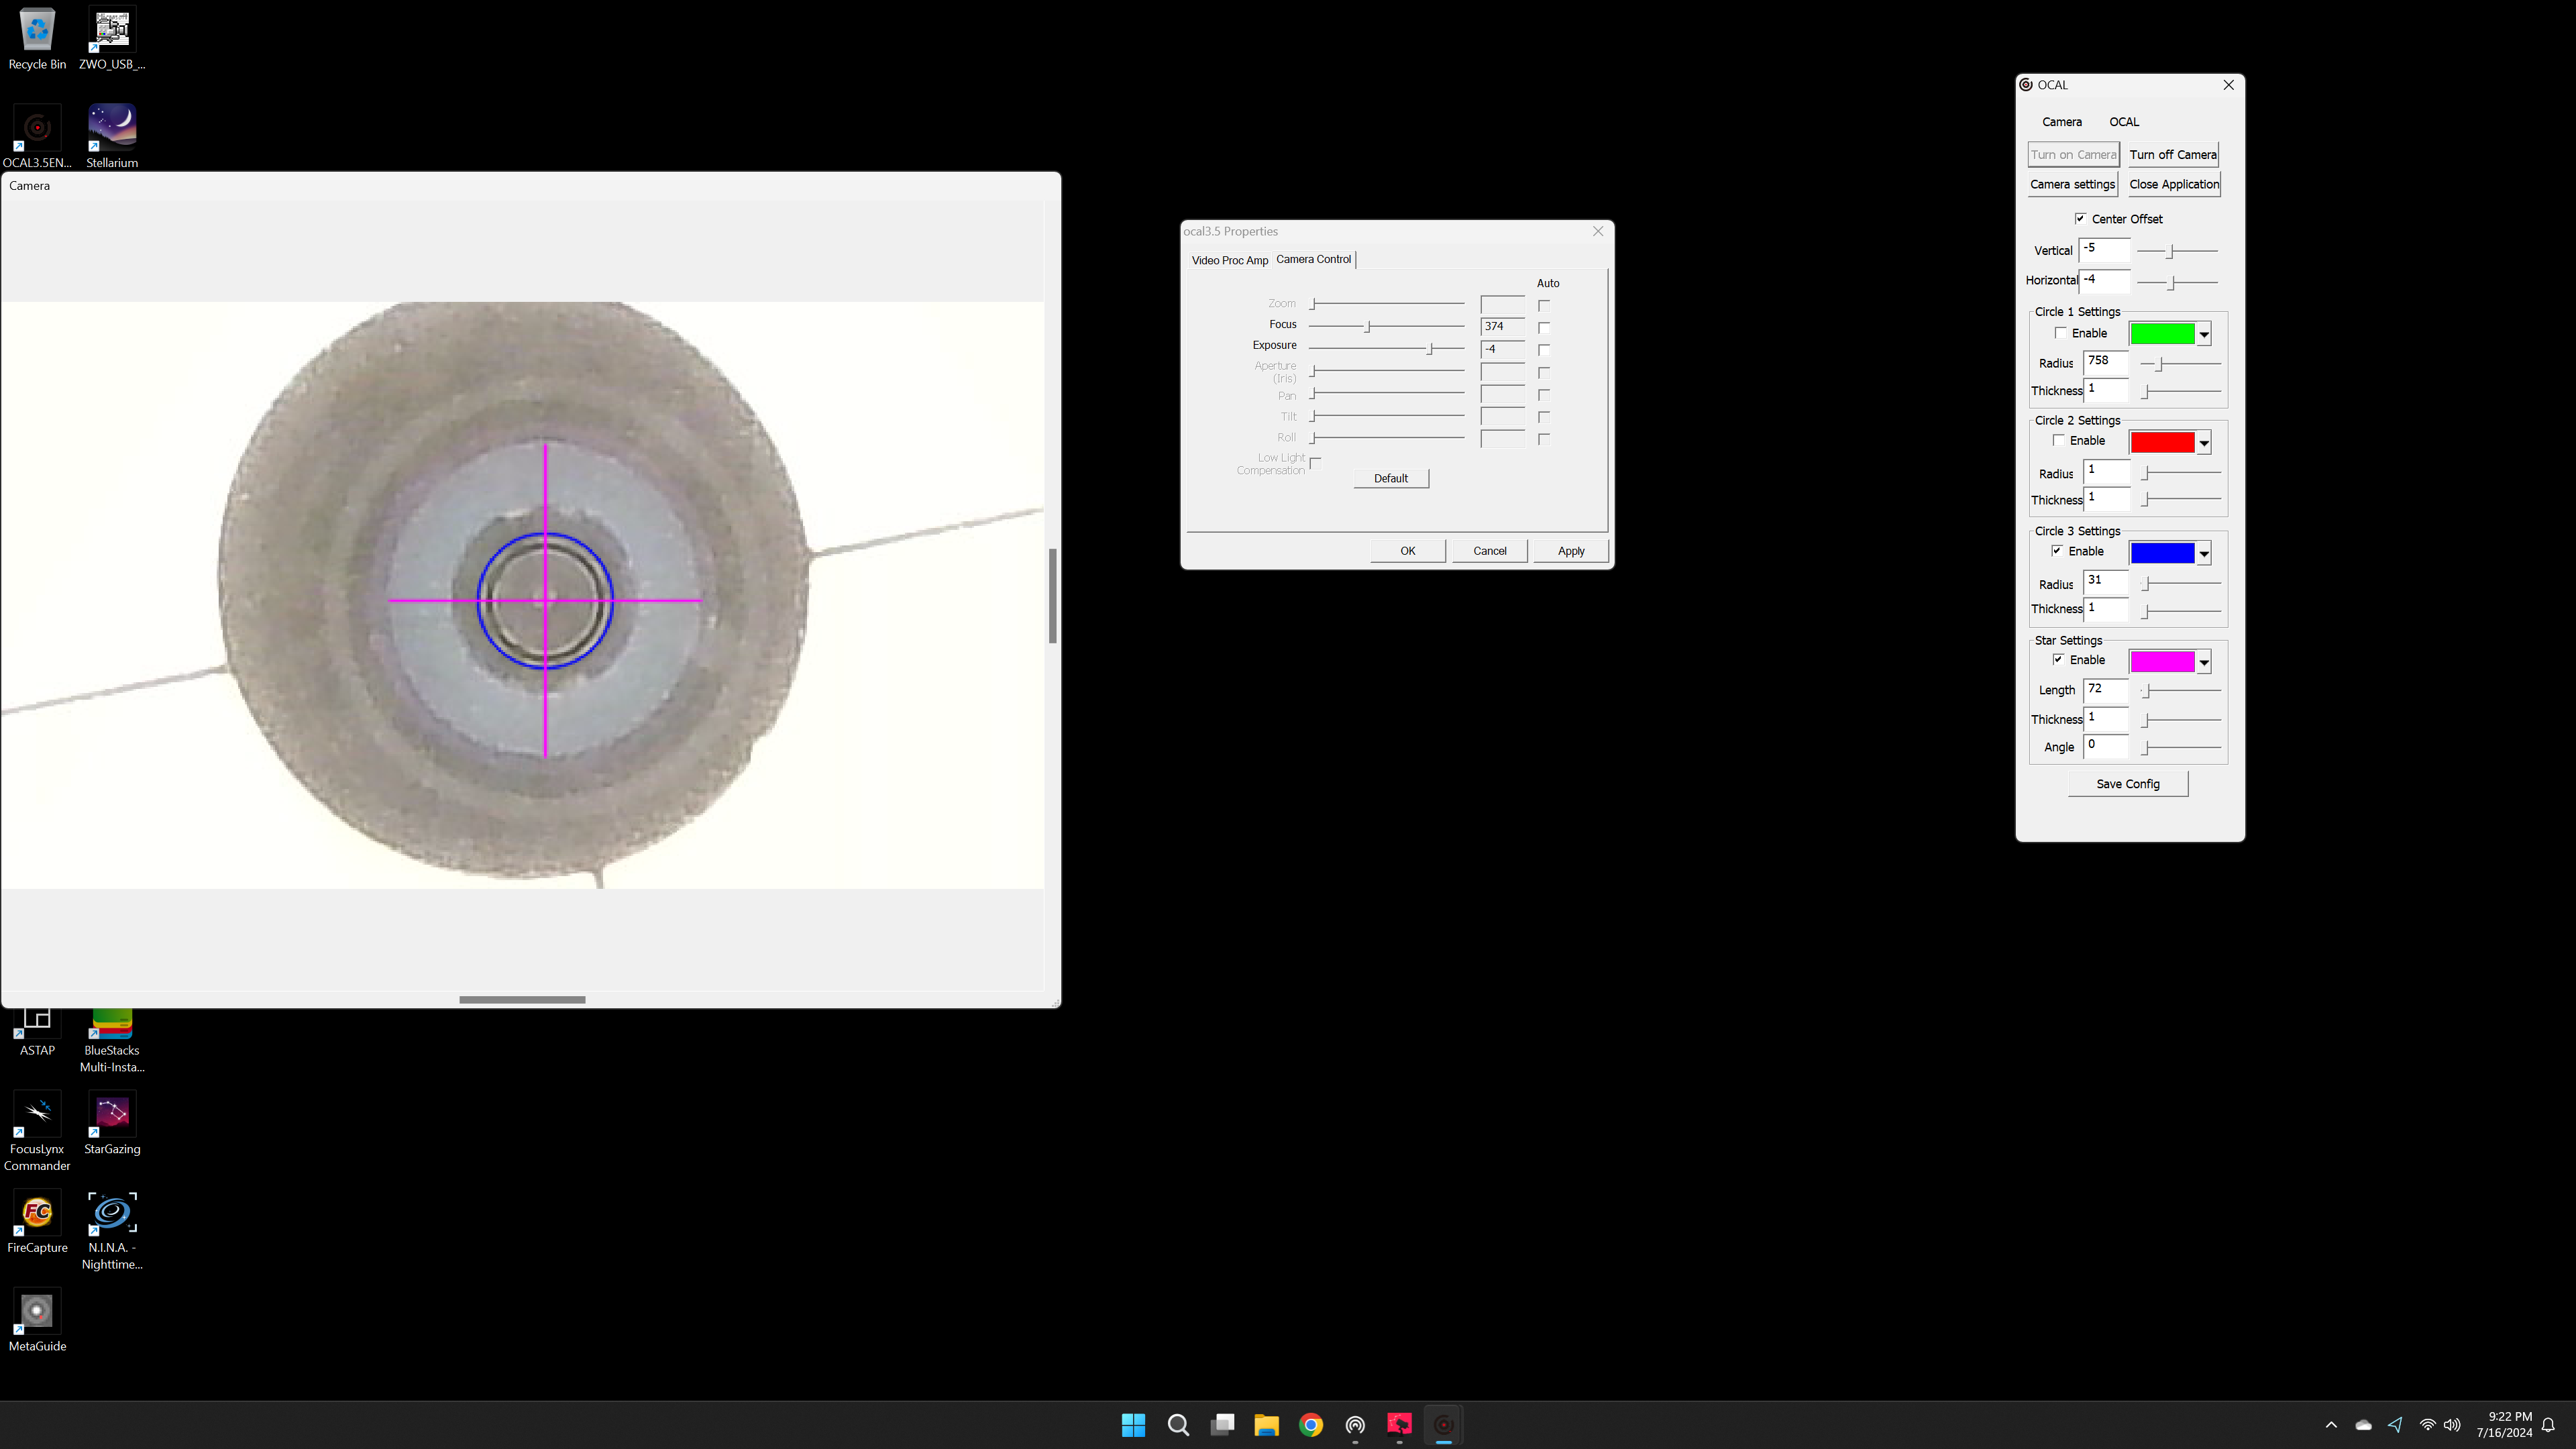Switch to the Video Proc Amp tab
The width and height of the screenshot is (2576, 1449).
click(x=1229, y=260)
